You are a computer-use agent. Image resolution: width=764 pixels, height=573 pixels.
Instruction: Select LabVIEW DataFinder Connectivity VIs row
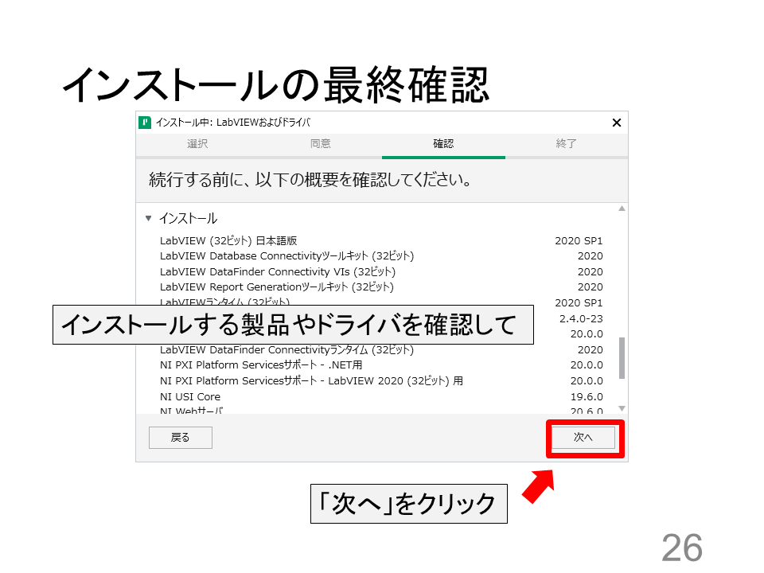(381, 271)
